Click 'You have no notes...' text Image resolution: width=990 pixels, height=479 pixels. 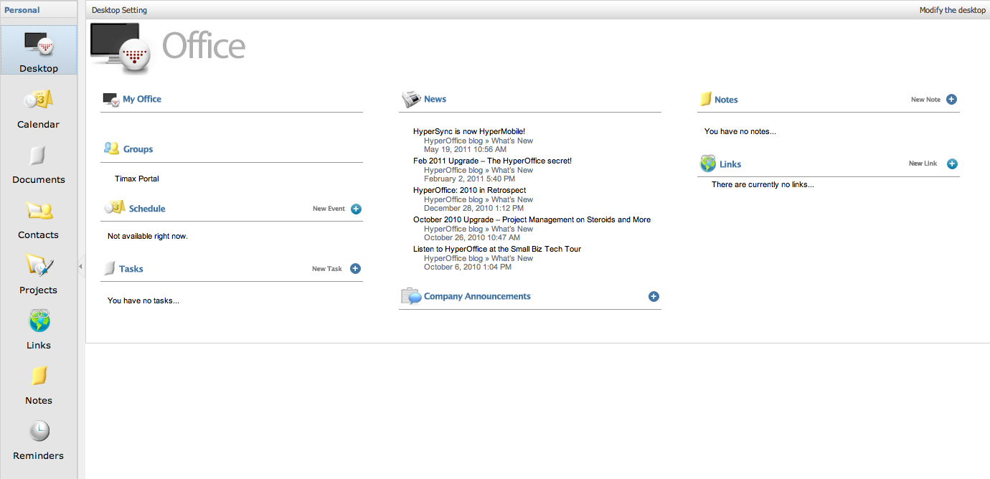pos(740,131)
